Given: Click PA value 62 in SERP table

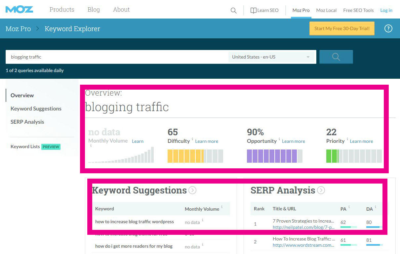Looking at the screenshot, I should tap(343, 223).
